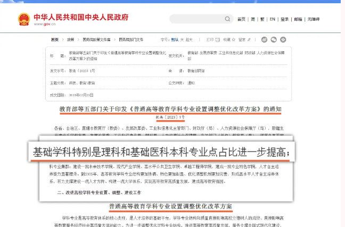
Task: Click the search magnifier icon
Action: [226, 19]
